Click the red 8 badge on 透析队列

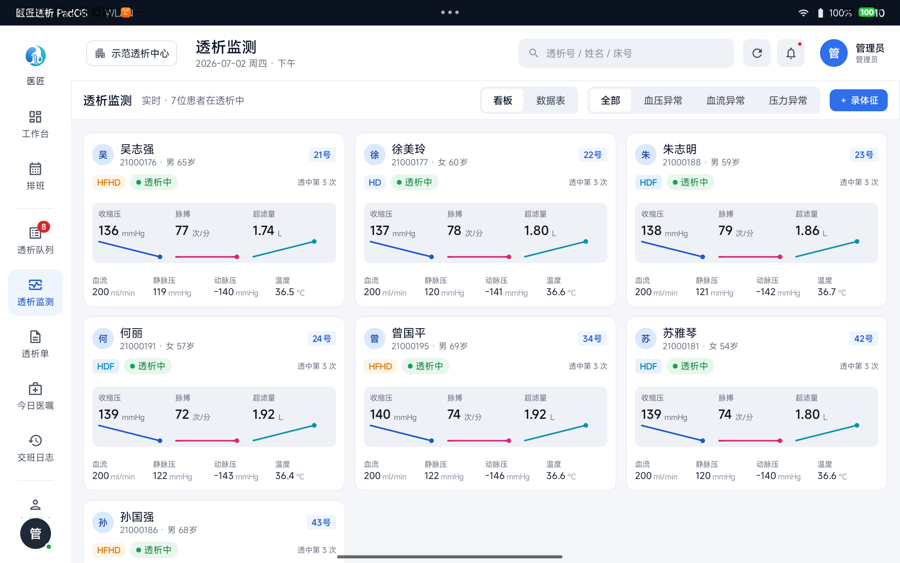pyautogui.click(x=44, y=227)
